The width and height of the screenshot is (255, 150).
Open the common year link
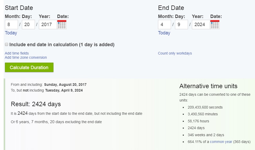pos(221,142)
